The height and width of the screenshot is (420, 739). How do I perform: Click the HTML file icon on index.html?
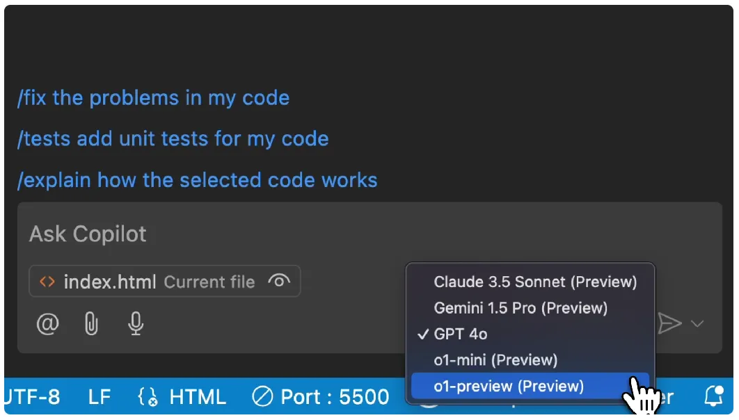47,282
